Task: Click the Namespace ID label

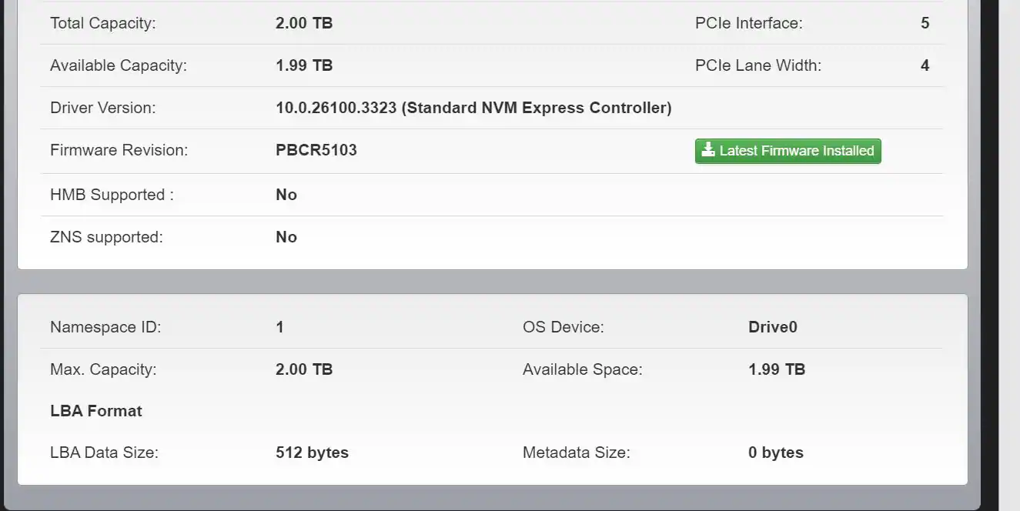Action: pyautogui.click(x=105, y=327)
